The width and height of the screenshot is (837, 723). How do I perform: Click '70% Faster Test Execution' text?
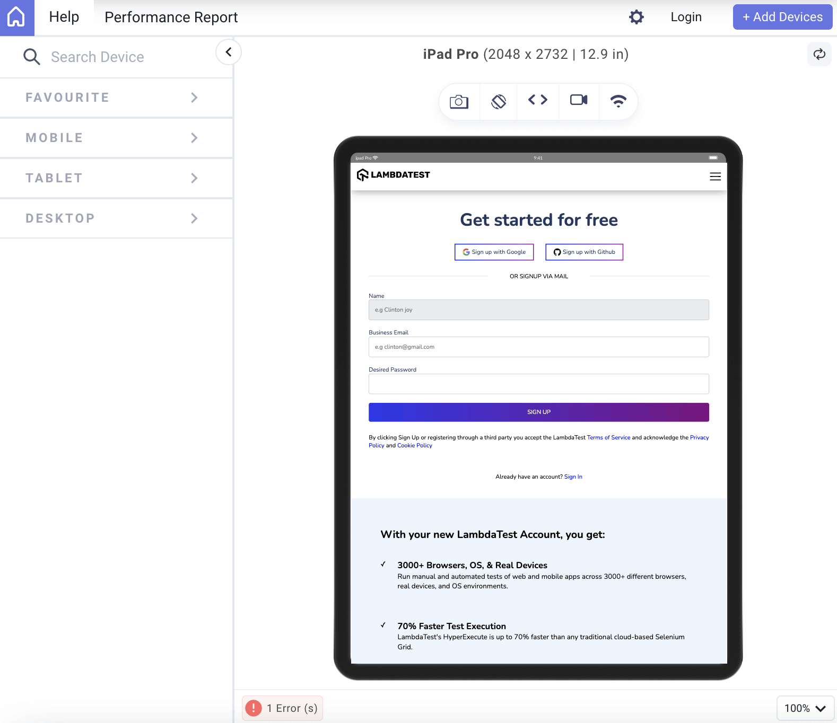(452, 627)
